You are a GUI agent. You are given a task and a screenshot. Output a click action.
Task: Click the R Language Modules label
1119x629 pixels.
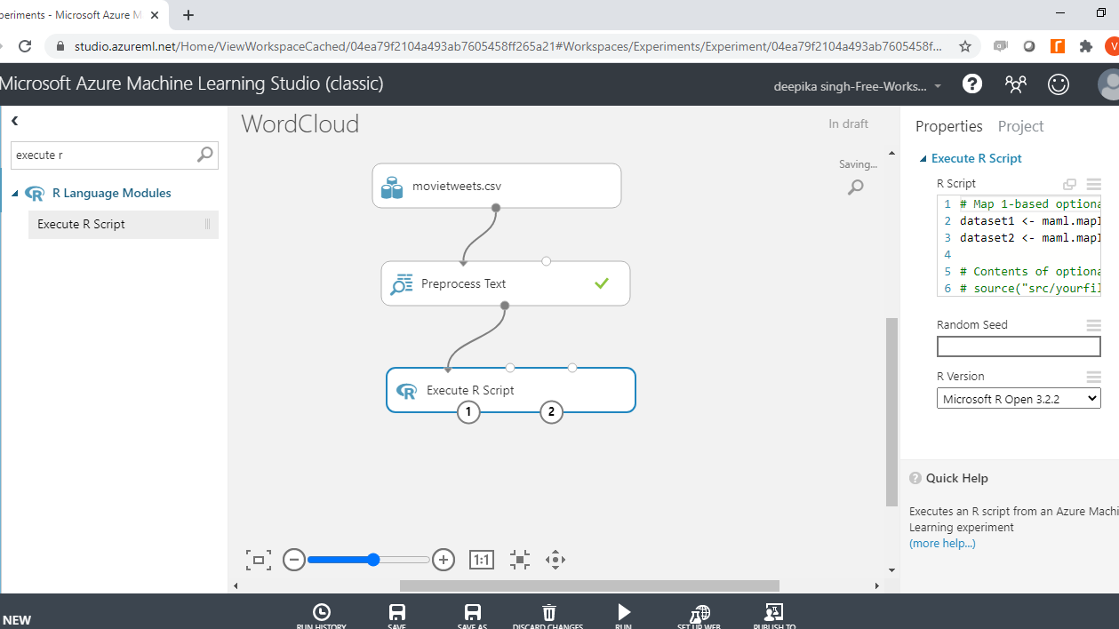click(112, 193)
